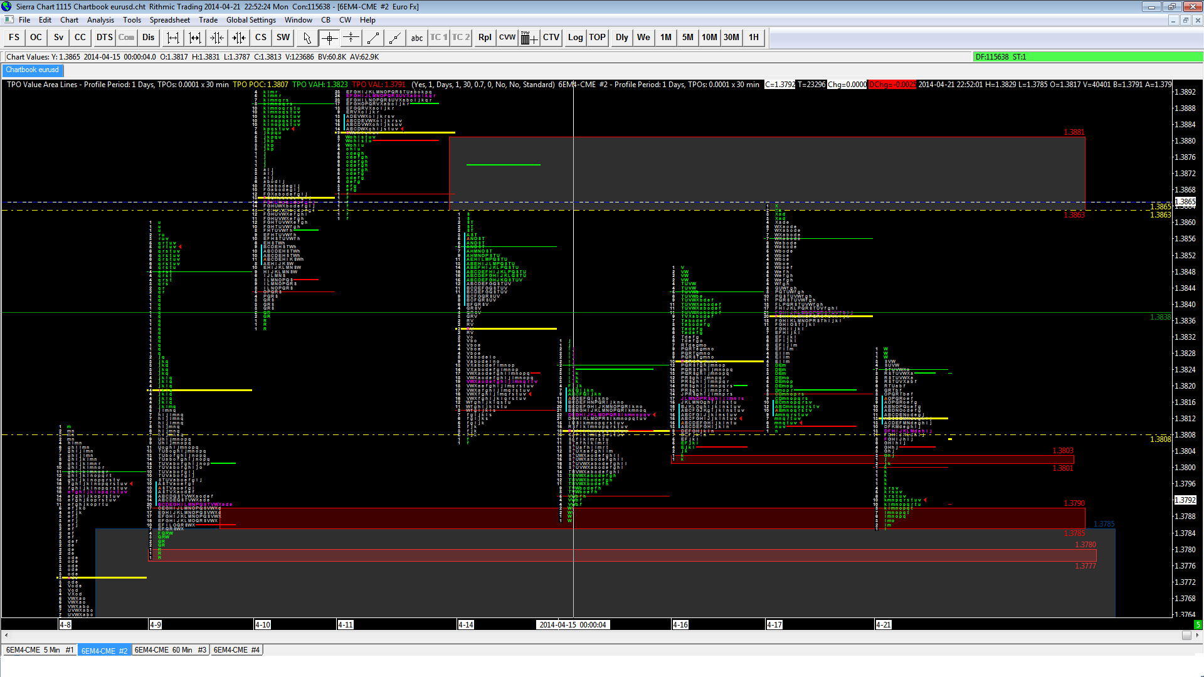Switch to 6EM4-CME 60 Min #3 tab
The width and height of the screenshot is (1204, 677).
[x=170, y=650]
